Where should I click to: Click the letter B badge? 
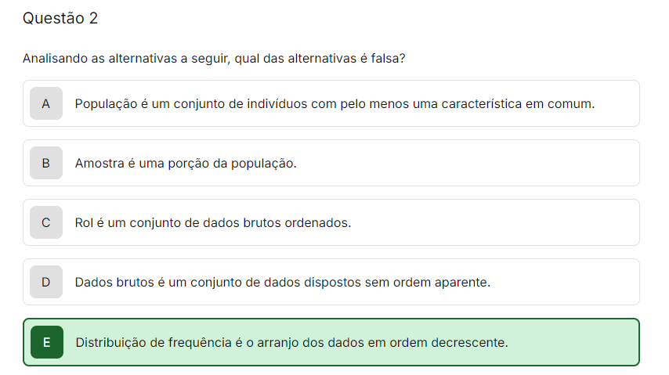click(46, 163)
